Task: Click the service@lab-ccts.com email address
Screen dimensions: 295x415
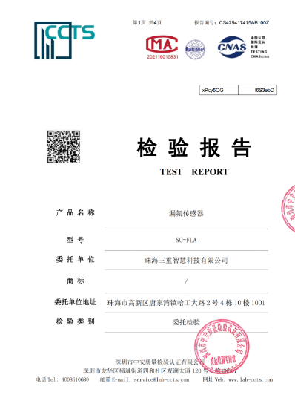Action: (162, 379)
